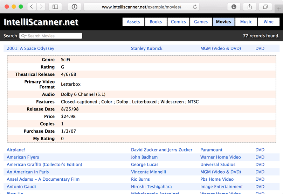283x194 pixels.
Task: Click the $24.98 price value
Action: pos(68,116)
